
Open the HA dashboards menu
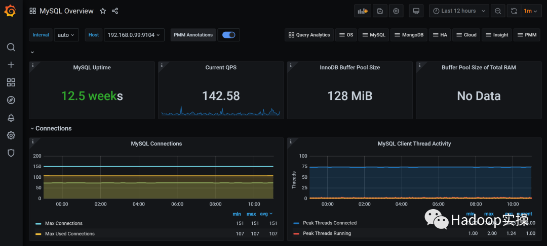440,35
